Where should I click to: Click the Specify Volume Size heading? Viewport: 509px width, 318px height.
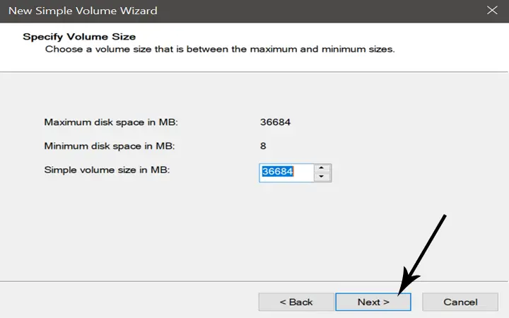(x=79, y=37)
